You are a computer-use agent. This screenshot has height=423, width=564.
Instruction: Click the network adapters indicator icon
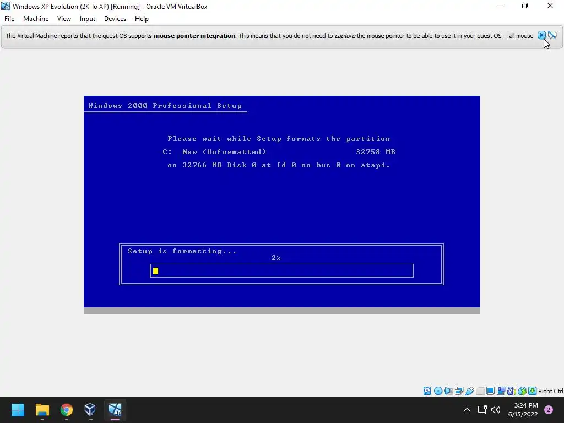(x=459, y=391)
